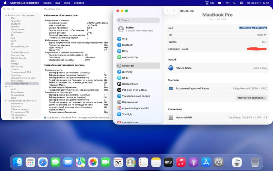This screenshot has height=171, width=273.
Task: Select Электропитание in System Information tree
Action: point(22,84)
